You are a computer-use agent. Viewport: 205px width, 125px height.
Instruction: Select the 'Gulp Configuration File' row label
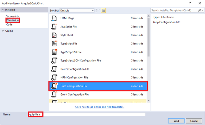pos(74,86)
